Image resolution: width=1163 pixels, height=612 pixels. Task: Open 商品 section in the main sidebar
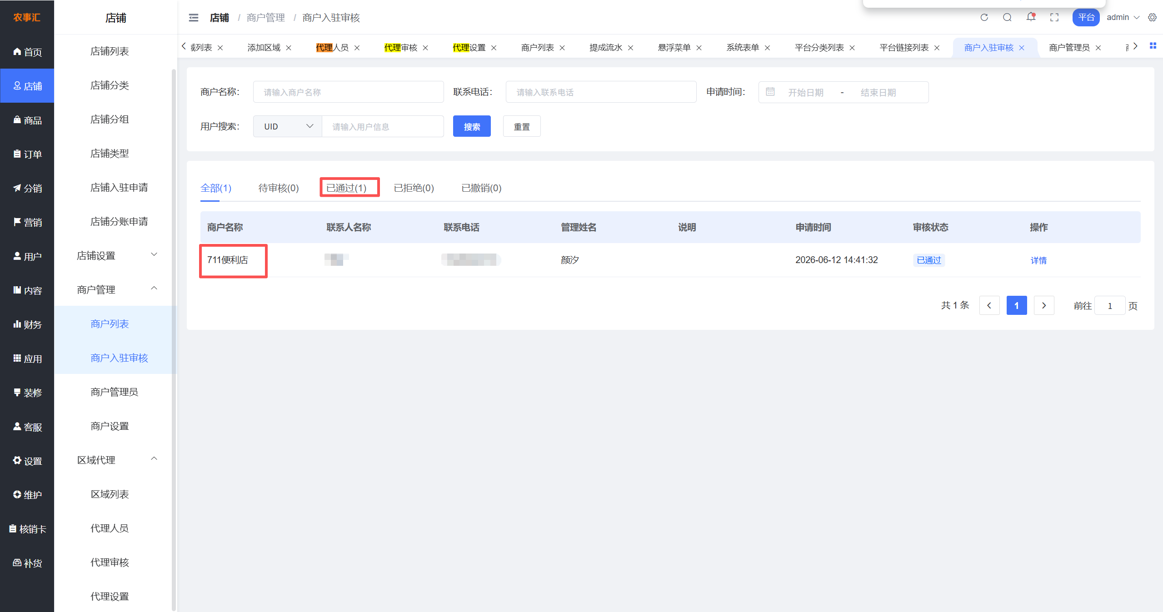pos(27,120)
